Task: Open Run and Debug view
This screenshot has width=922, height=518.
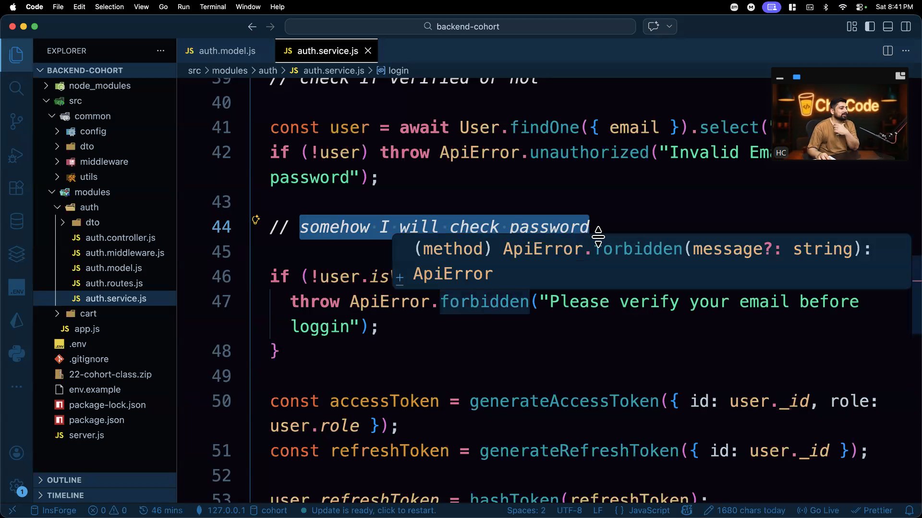Action: coord(16,155)
